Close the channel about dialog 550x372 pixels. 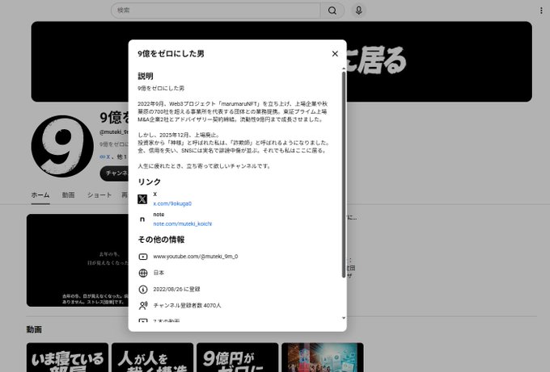[x=335, y=53]
